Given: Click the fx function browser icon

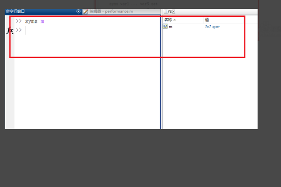Looking at the screenshot, I should point(10,30).
